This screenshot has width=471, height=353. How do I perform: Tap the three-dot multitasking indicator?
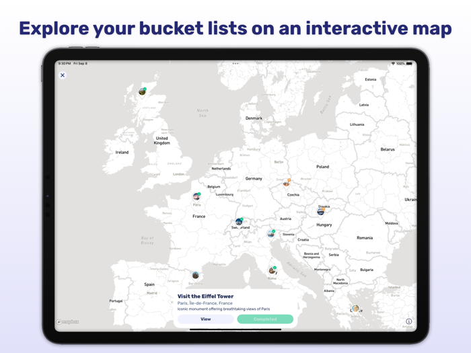[x=235, y=64]
